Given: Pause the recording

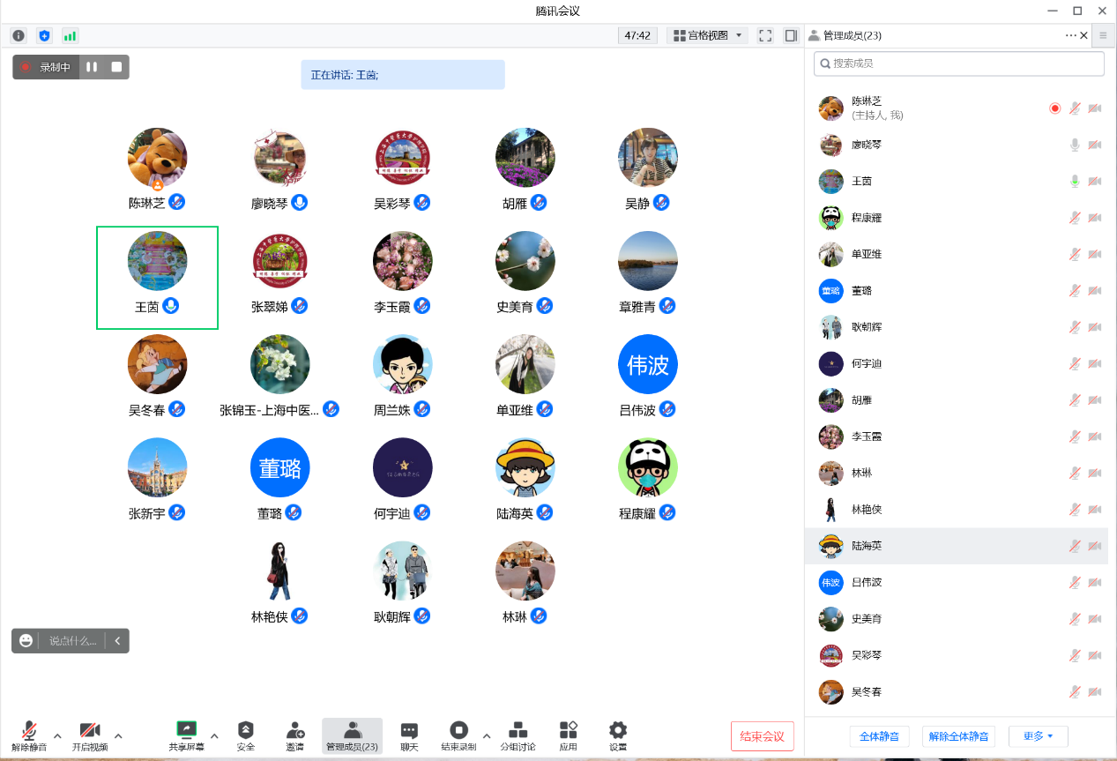Looking at the screenshot, I should pos(92,67).
